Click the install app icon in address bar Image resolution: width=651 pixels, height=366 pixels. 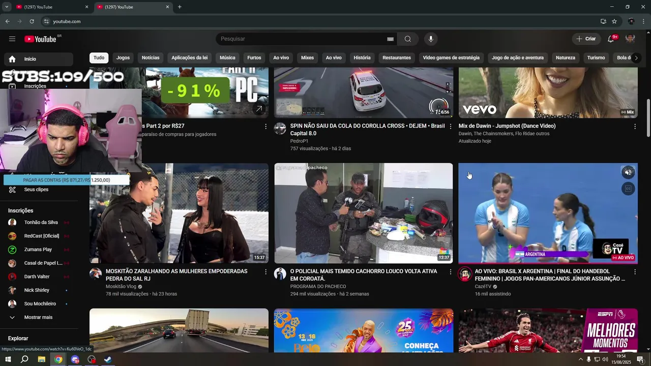pos(603,21)
